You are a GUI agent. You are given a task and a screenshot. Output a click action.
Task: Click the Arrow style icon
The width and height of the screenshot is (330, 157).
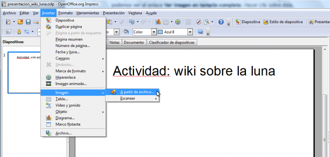pyautogui.click(x=27, y=32)
